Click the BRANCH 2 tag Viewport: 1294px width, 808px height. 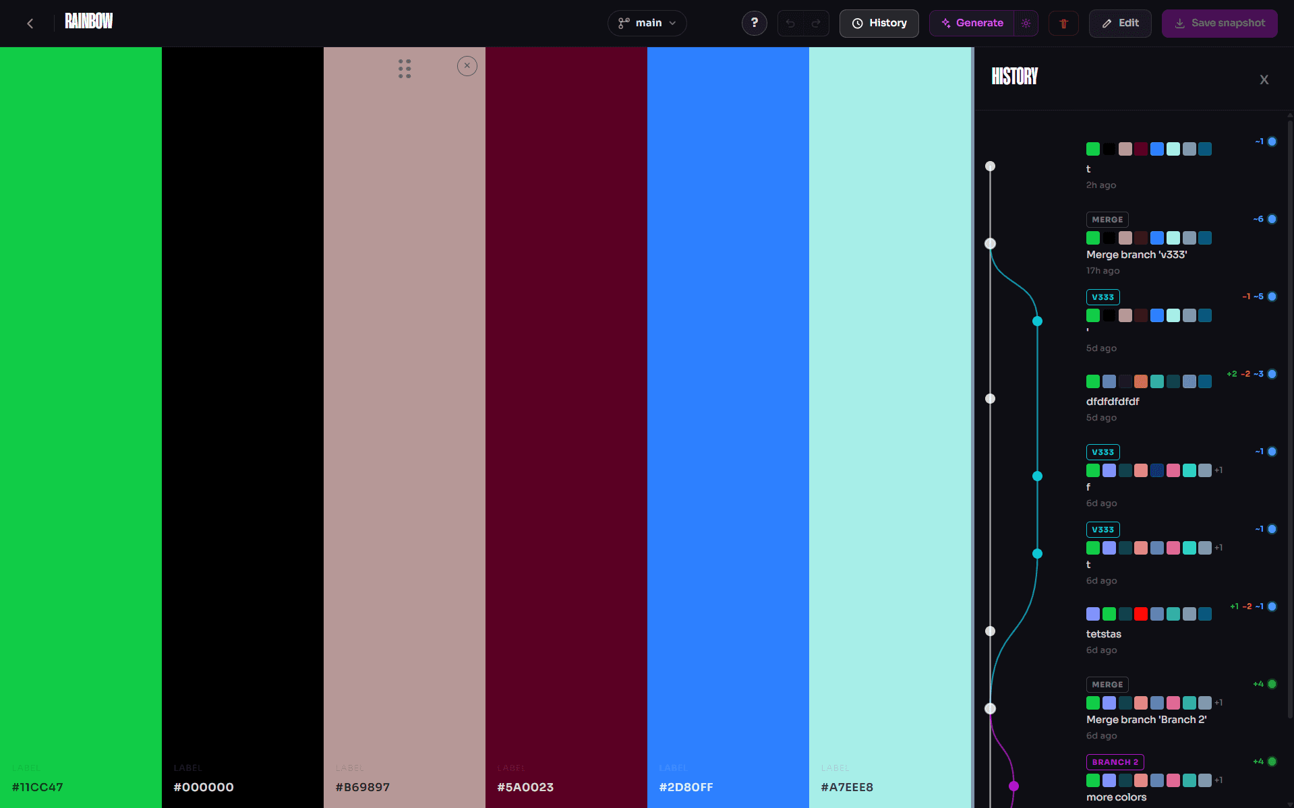click(1115, 762)
